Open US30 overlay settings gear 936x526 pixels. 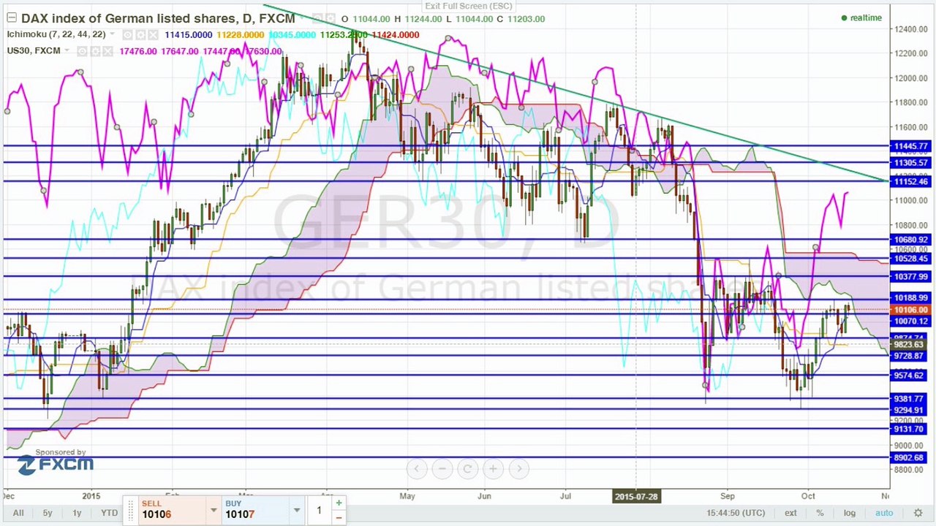point(95,51)
